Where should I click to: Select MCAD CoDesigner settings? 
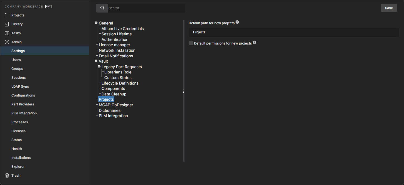(116, 105)
